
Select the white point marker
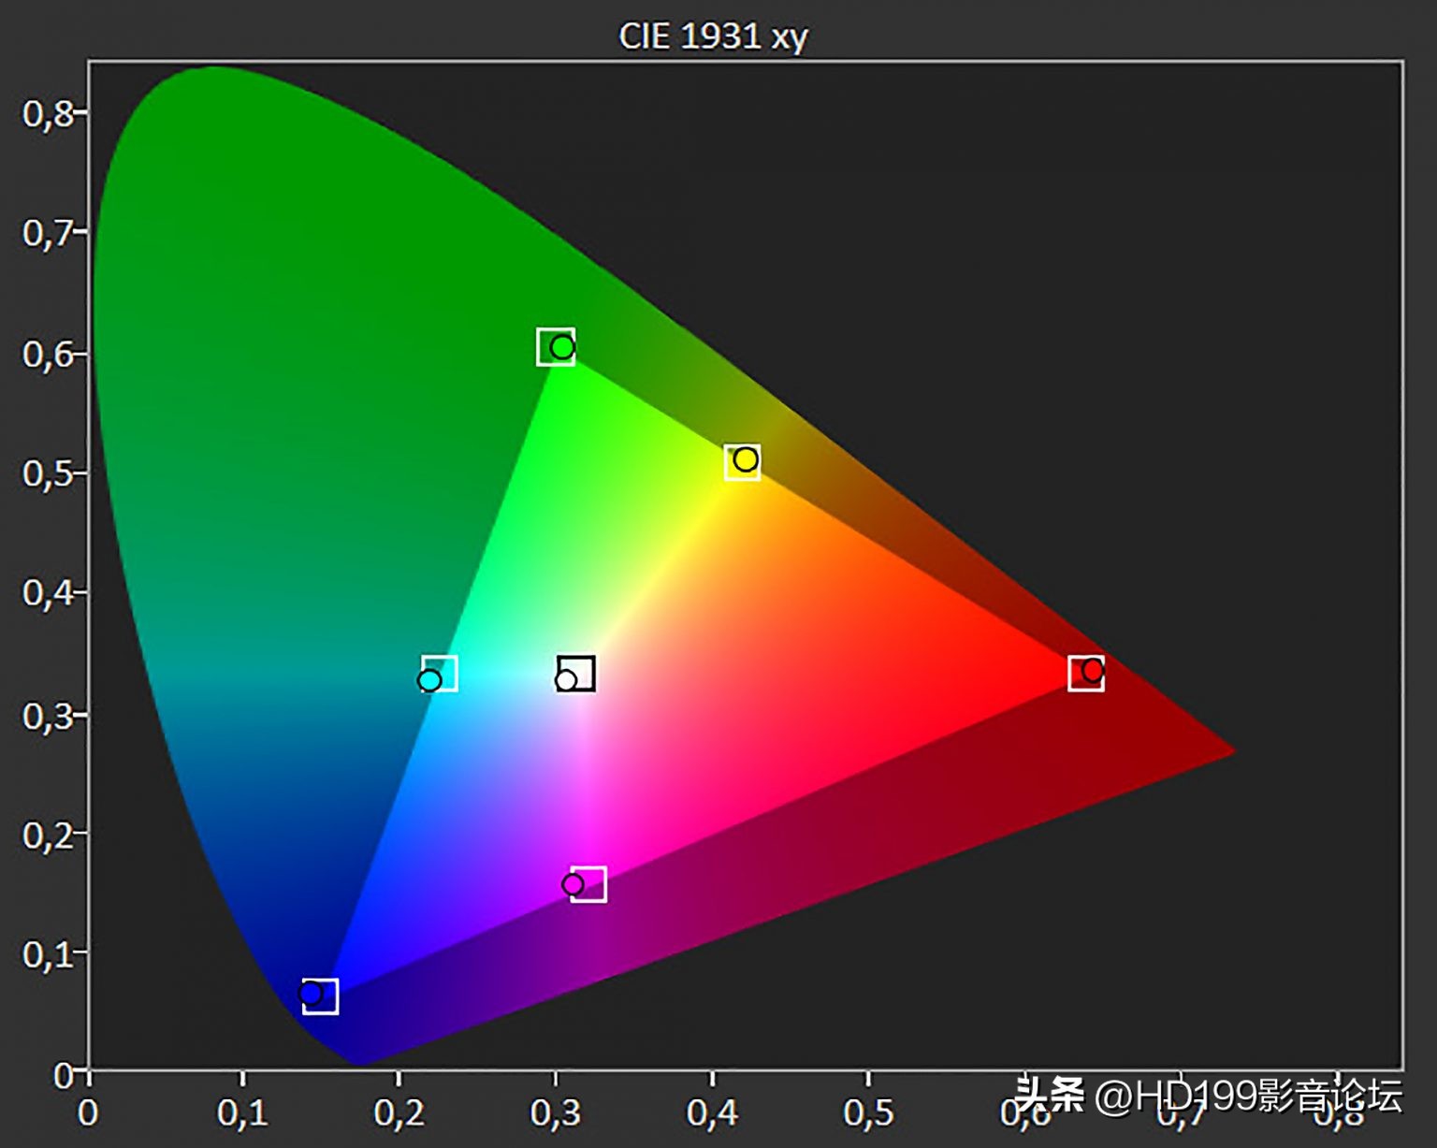click(x=565, y=681)
